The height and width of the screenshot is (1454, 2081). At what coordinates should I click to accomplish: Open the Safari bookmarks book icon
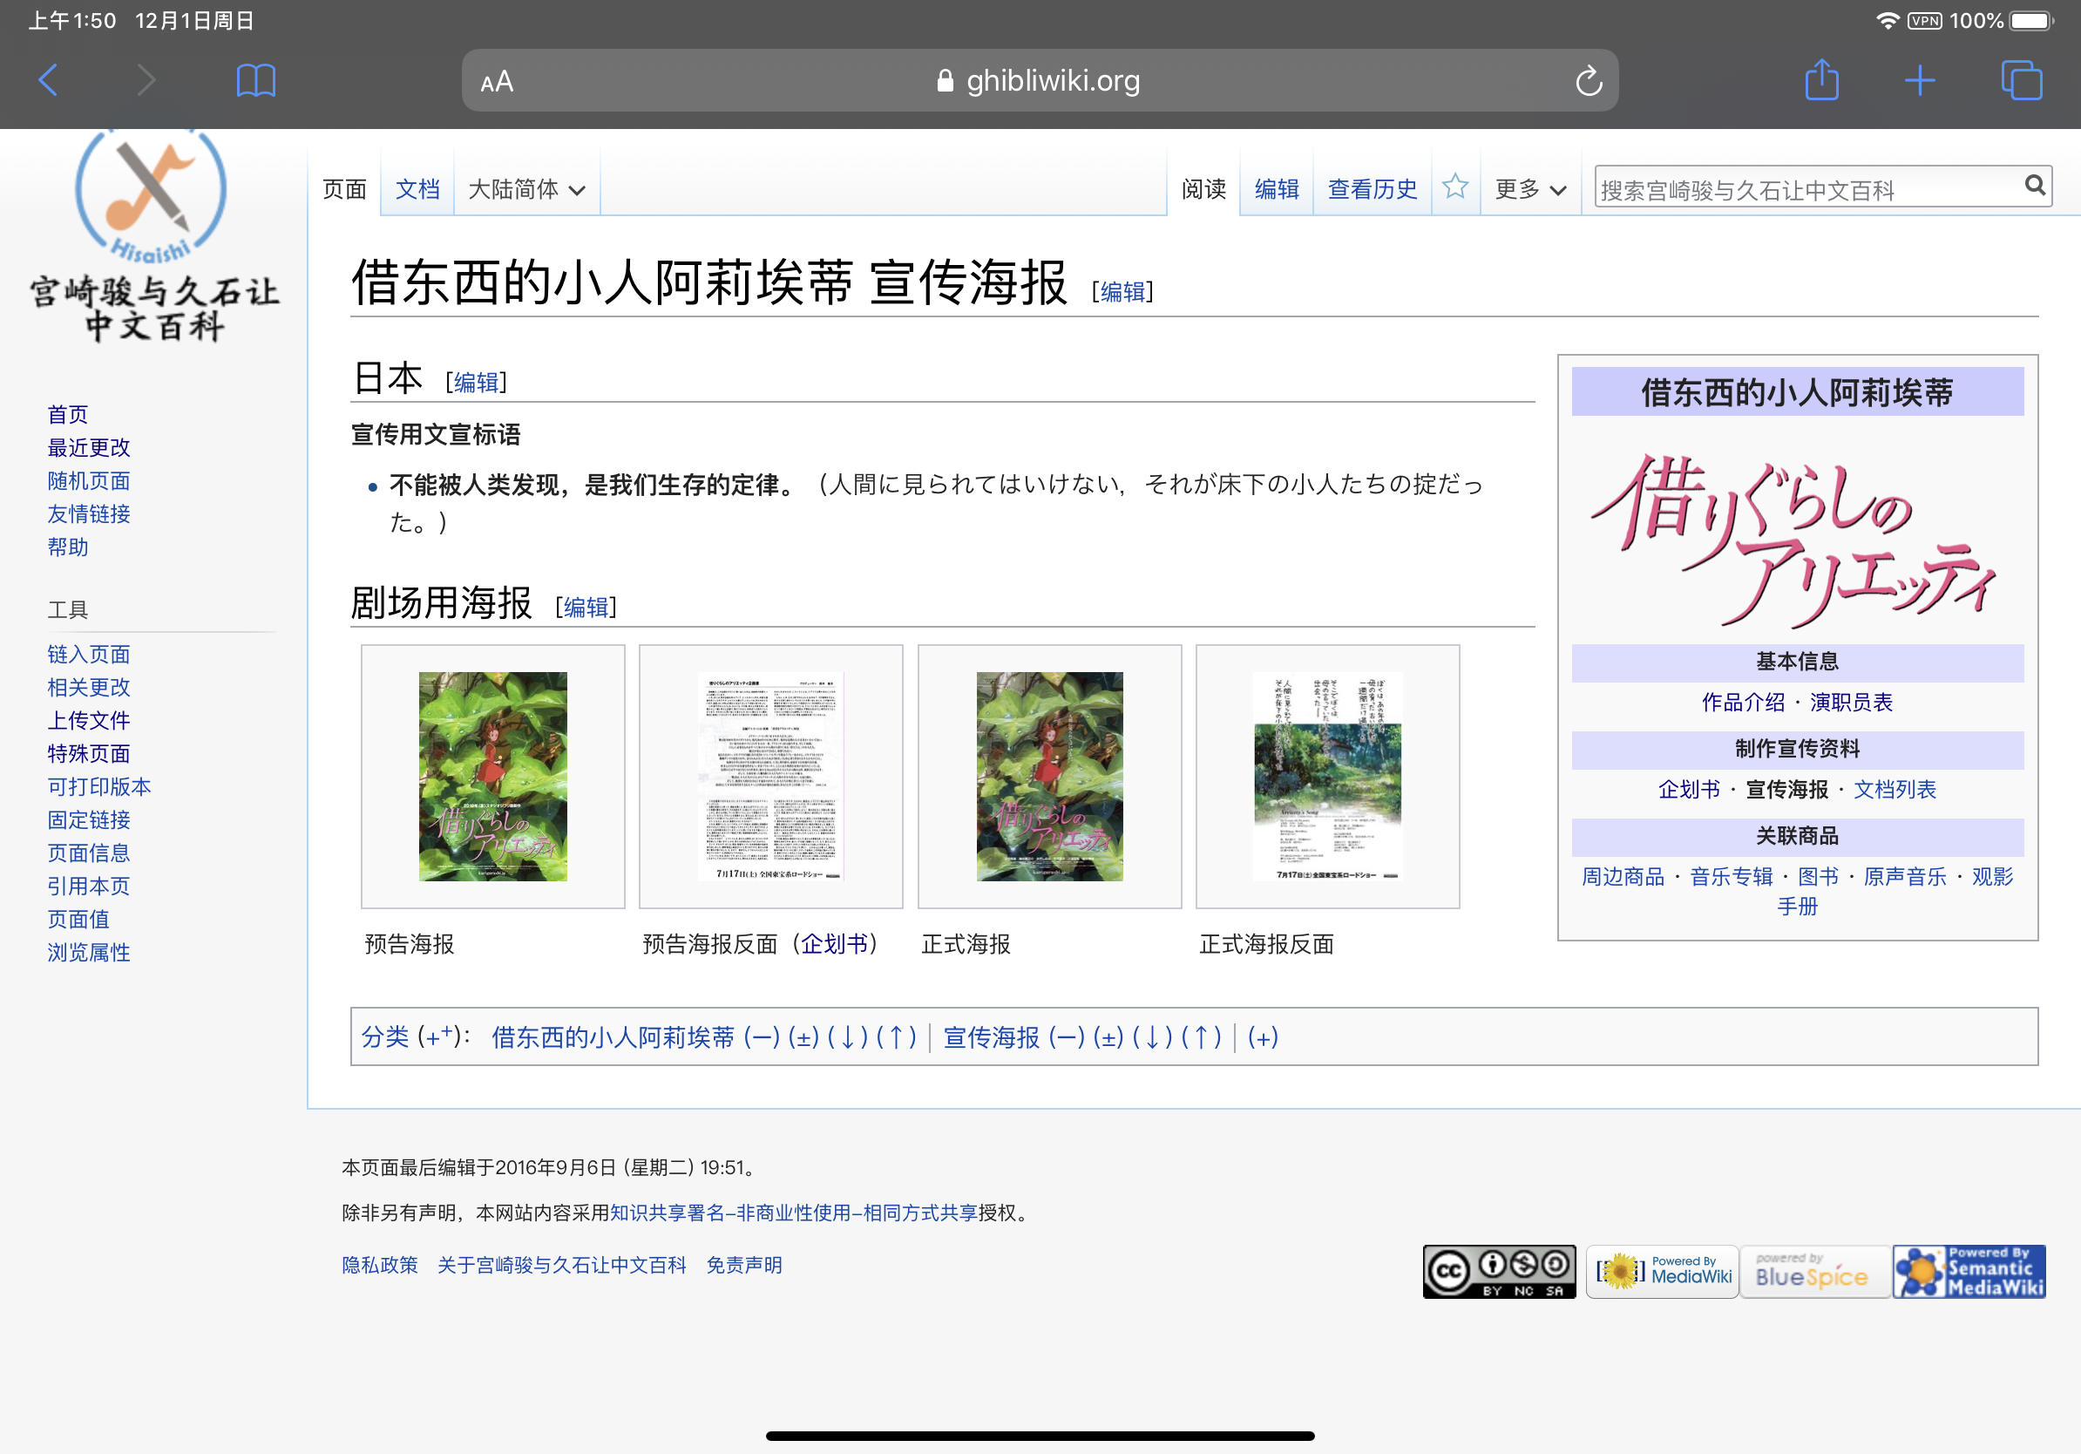[255, 81]
